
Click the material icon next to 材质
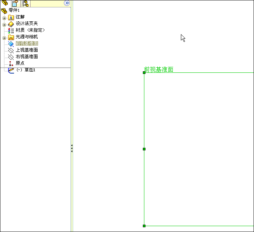[x=11, y=31]
